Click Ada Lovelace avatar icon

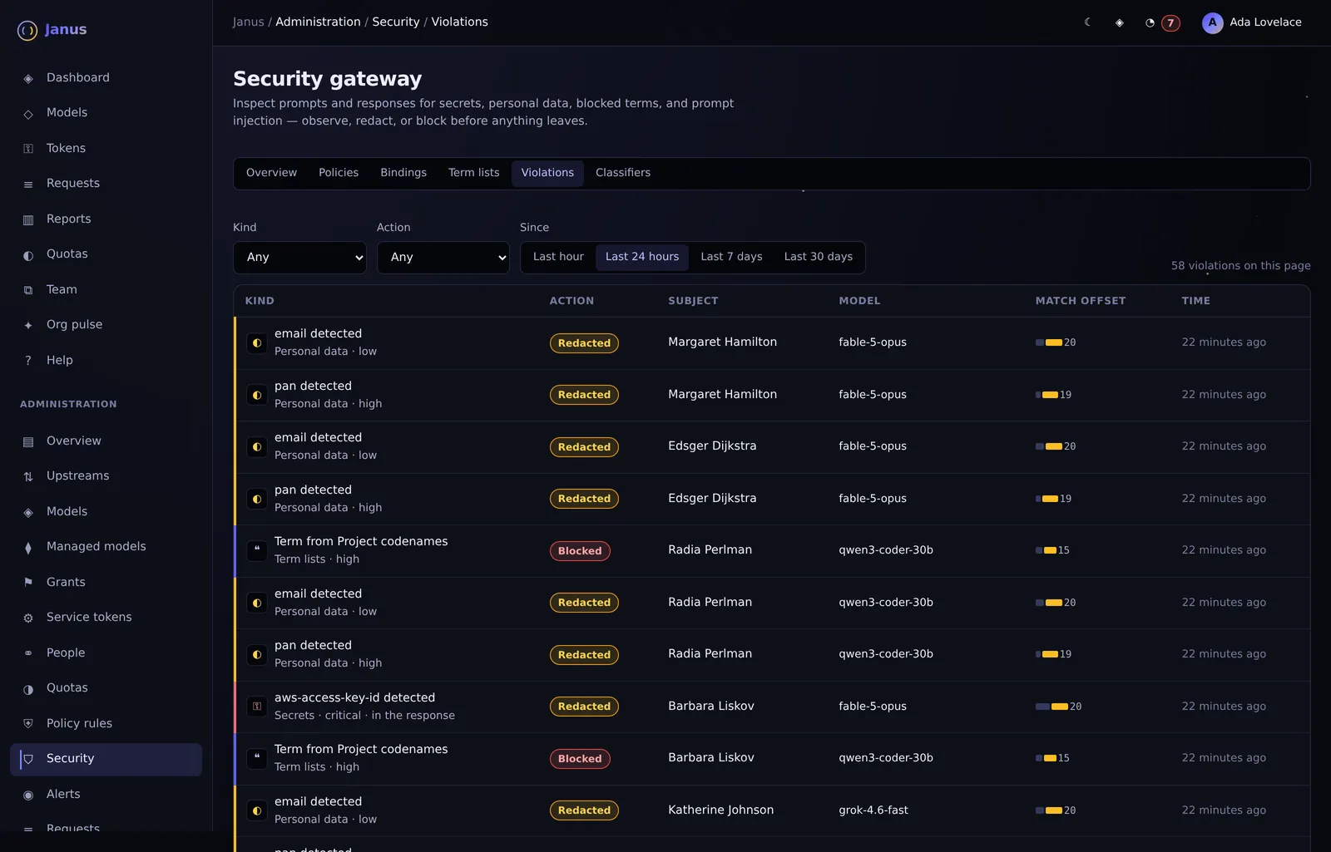(1212, 22)
